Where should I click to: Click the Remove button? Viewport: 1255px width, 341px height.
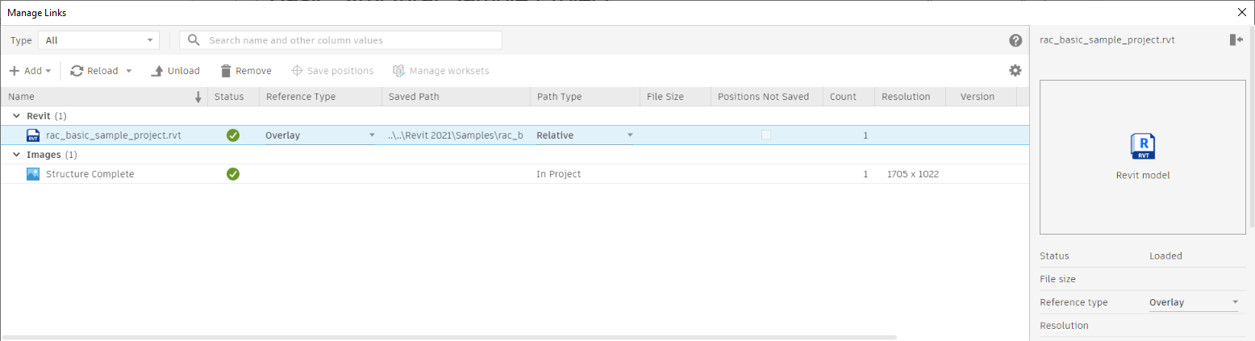pos(246,71)
